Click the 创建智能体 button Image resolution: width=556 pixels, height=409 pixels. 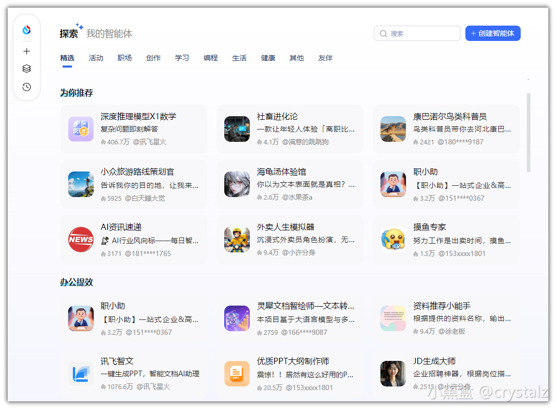click(x=493, y=33)
